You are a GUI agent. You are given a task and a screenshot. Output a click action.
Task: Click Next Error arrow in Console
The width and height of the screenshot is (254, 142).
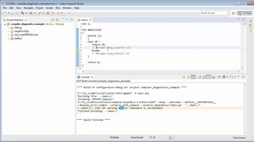pyautogui.click(x=184, y=77)
